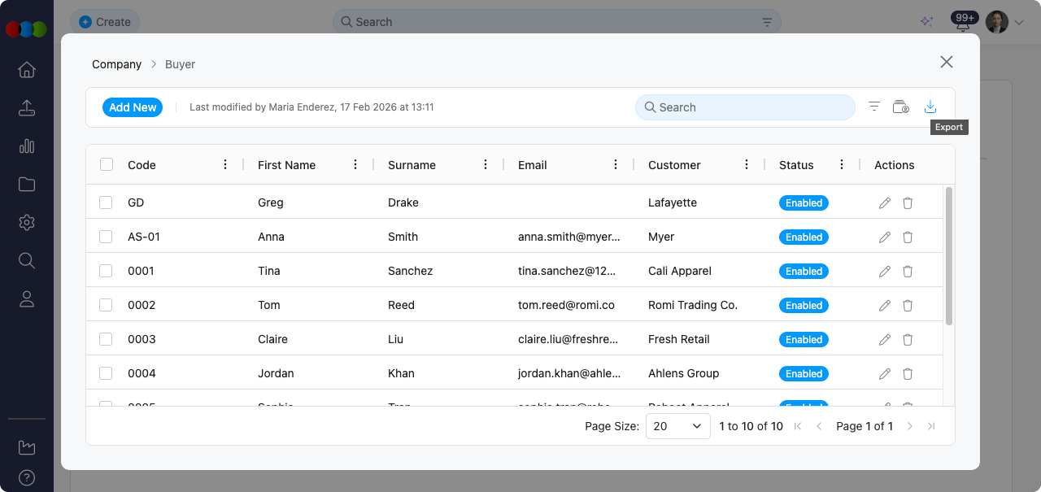Click the sparkle AI assistant icon
1041x492 pixels.
(926, 22)
